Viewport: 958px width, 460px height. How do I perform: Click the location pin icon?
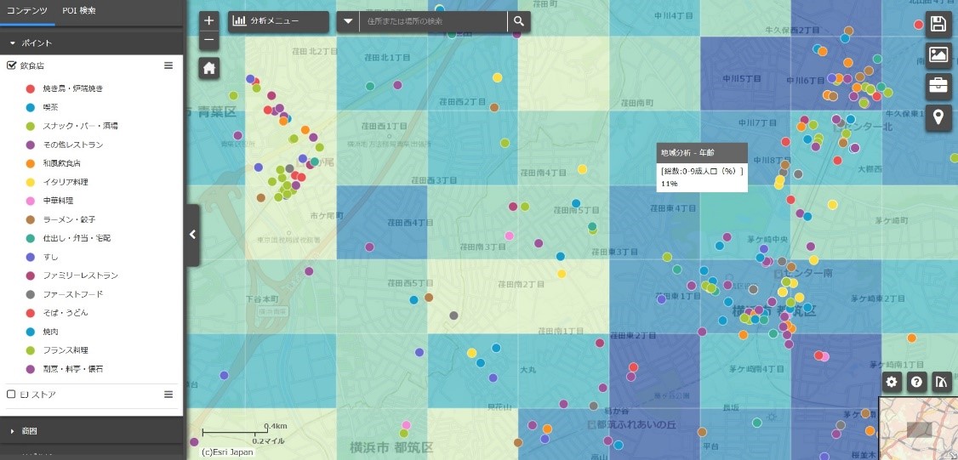tap(938, 116)
